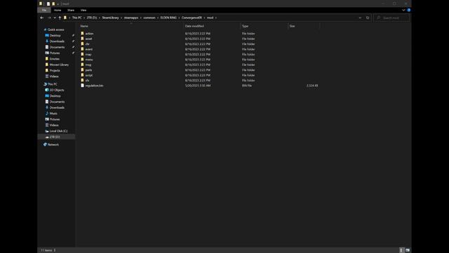This screenshot has height=253, width=449.
Task: Open the View ribbon tab
Action: coord(83,10)
